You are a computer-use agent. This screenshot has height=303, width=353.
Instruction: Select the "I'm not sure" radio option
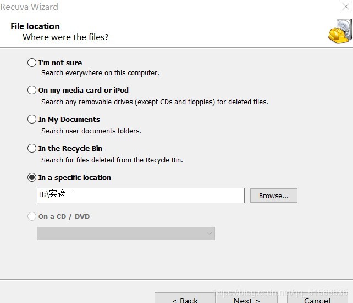[32, 63]
